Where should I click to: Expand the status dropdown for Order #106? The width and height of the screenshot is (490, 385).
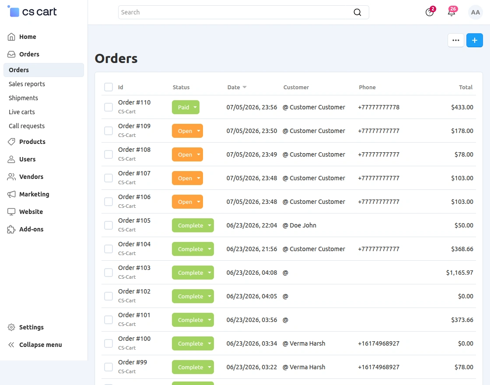point(187,202)
